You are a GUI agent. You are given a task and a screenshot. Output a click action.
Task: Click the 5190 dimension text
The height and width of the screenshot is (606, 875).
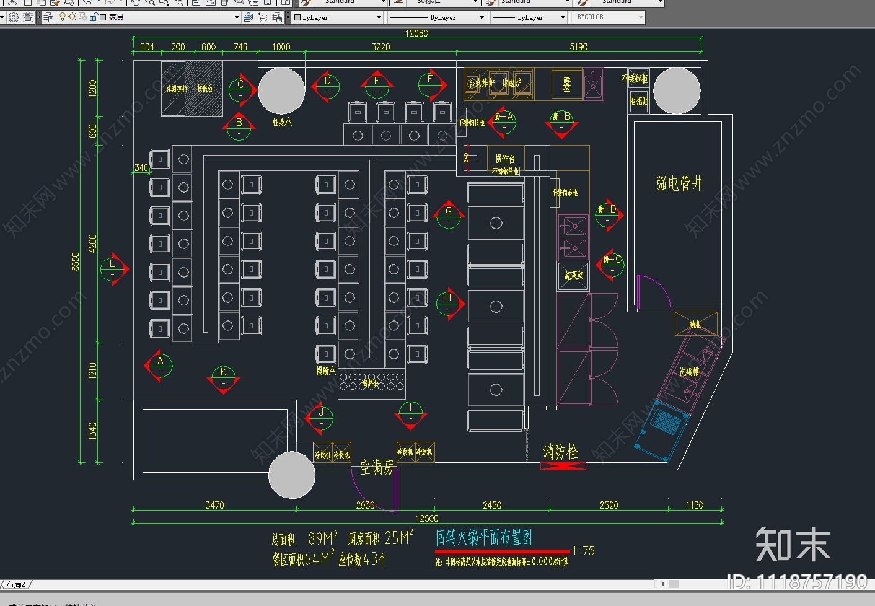pyautogui.click(x=579, y=47)
